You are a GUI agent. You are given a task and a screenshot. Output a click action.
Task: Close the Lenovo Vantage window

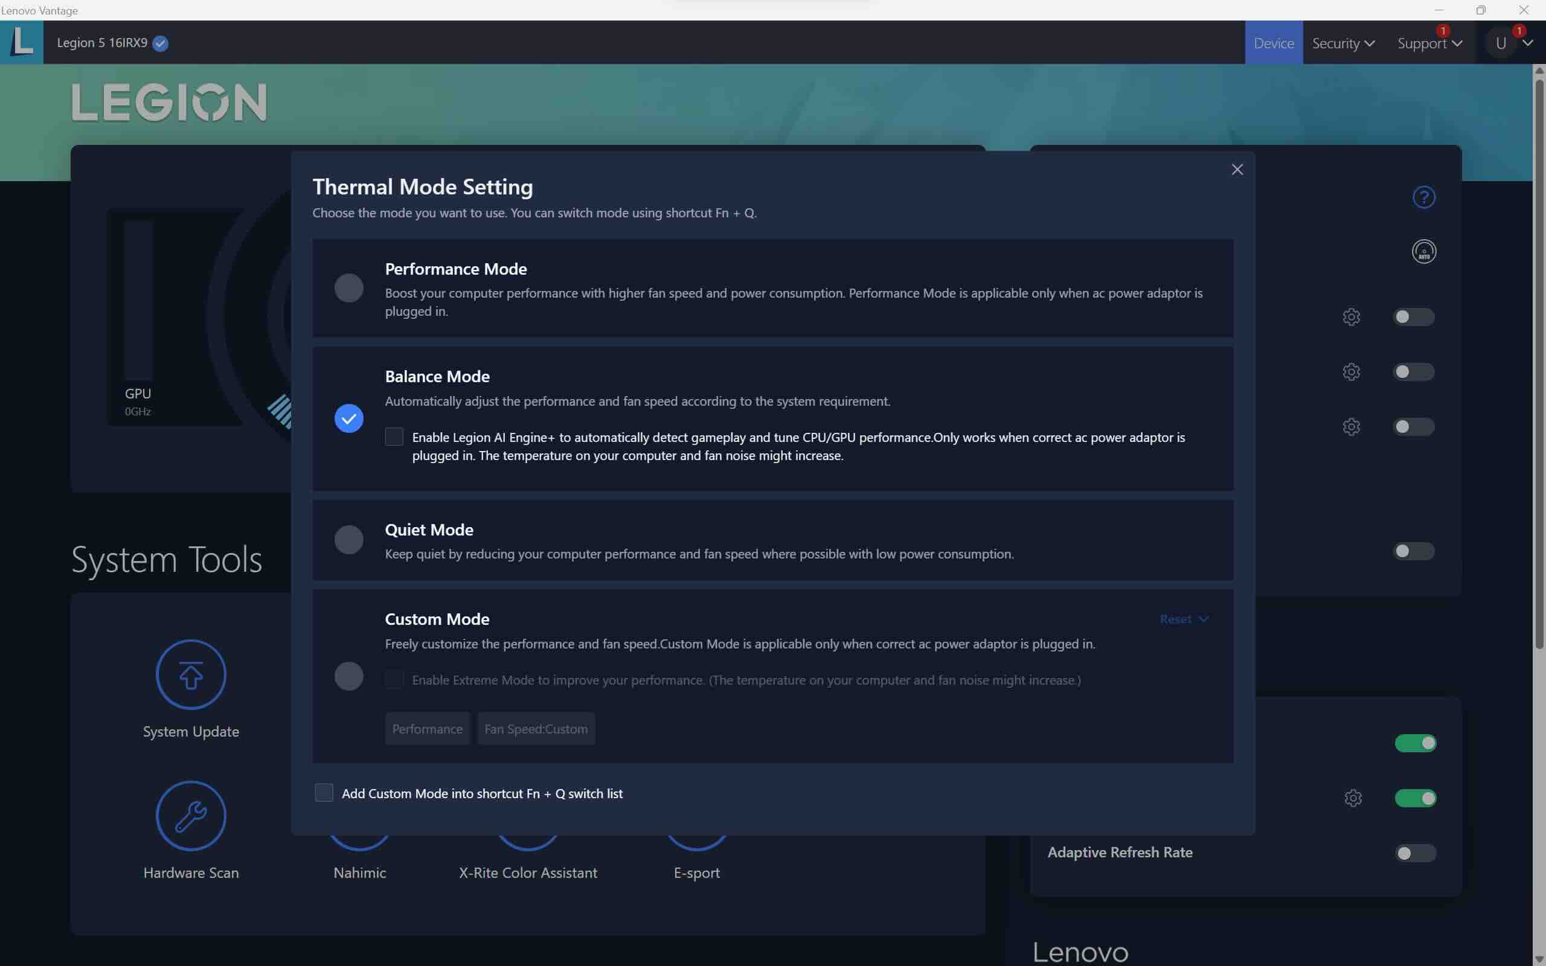(x=1524, y=10)
